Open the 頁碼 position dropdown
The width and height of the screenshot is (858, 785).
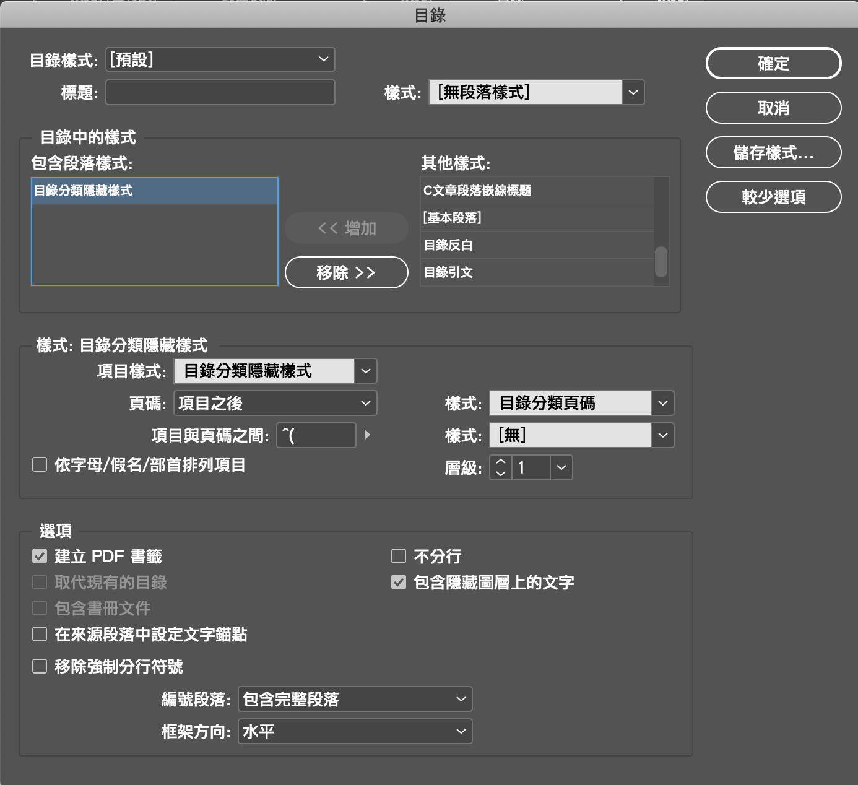275,403
